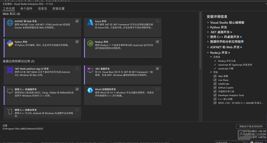The width and height of the screenshot is (267, 143).
Task: Click the WinUI 应用程序开发 icon
Action: [x=90, y=90]
